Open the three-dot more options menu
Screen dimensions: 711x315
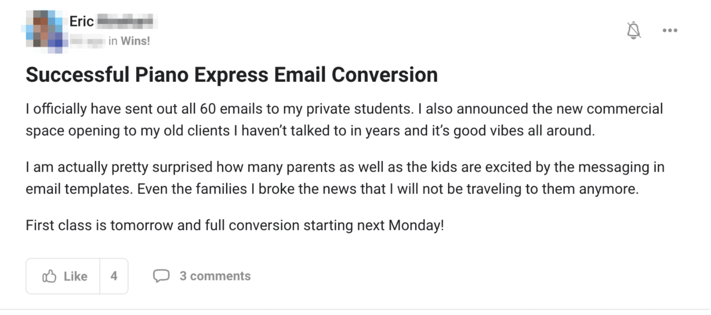670,30
